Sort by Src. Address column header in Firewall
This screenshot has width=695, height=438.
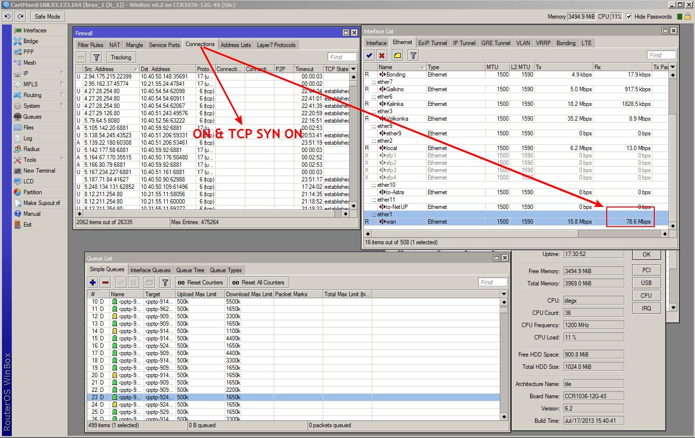(x=111, y=69)
